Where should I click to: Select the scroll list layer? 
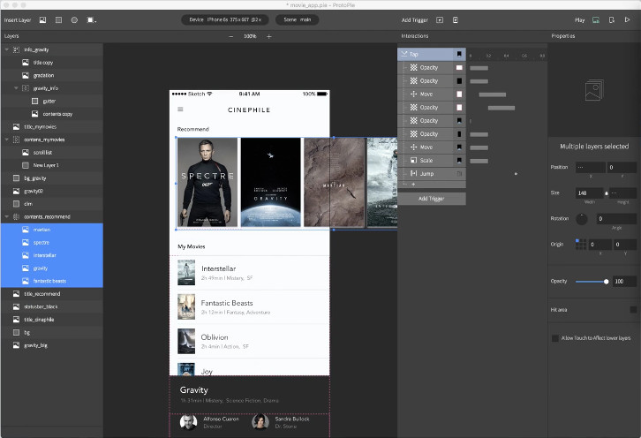click(52, 152)
